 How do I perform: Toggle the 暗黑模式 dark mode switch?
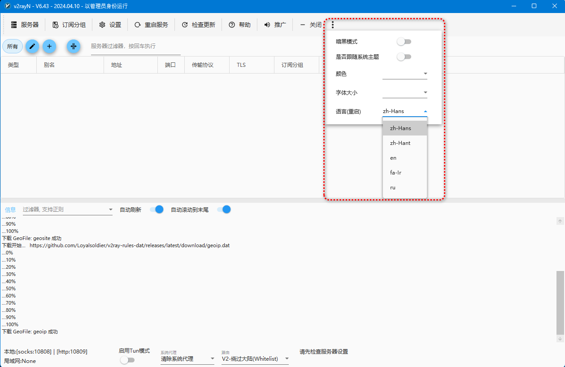[404, 42]
